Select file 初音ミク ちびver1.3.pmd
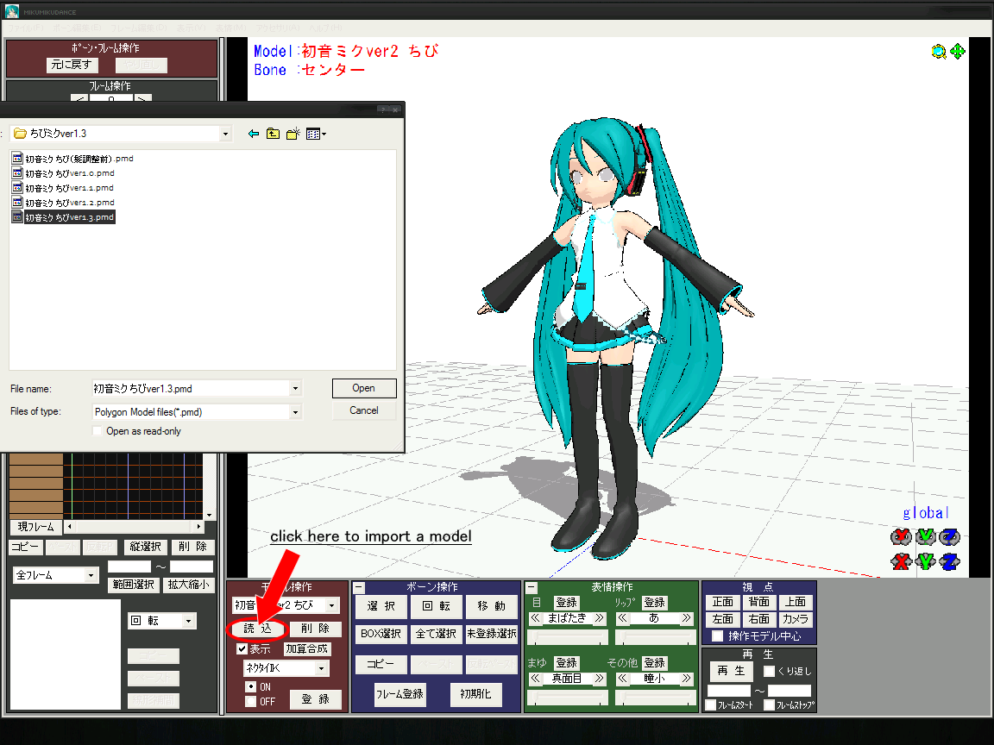994x745 pixels. 63,217
